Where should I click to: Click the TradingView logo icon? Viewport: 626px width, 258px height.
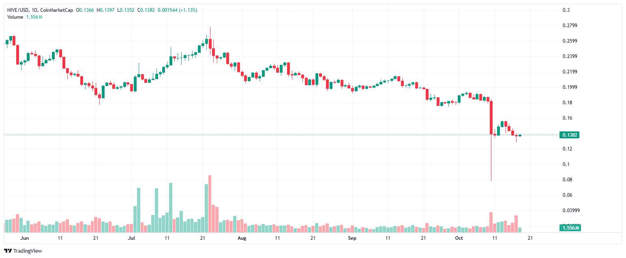click(8, 251)
